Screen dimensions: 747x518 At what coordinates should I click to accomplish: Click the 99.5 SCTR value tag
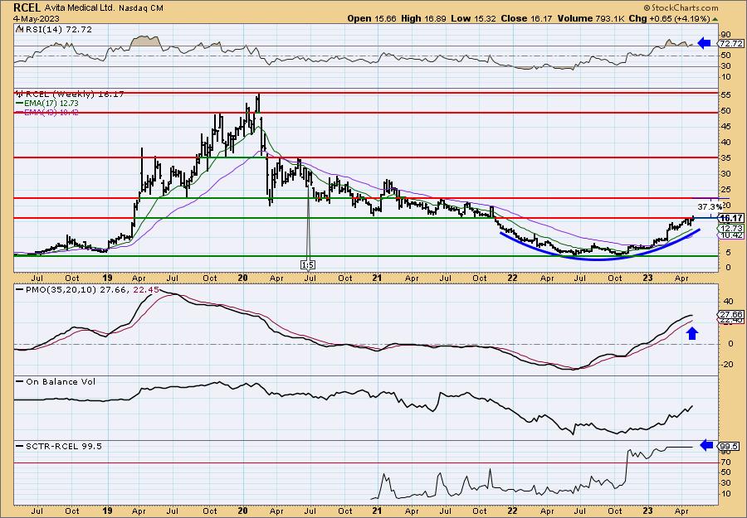point(729,446)
